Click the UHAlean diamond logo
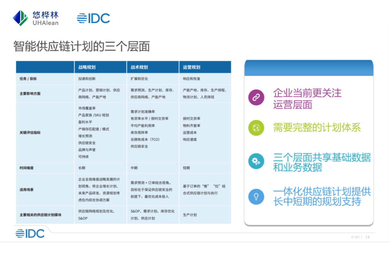This screenshot has width=390, height=259. (20, 18)
